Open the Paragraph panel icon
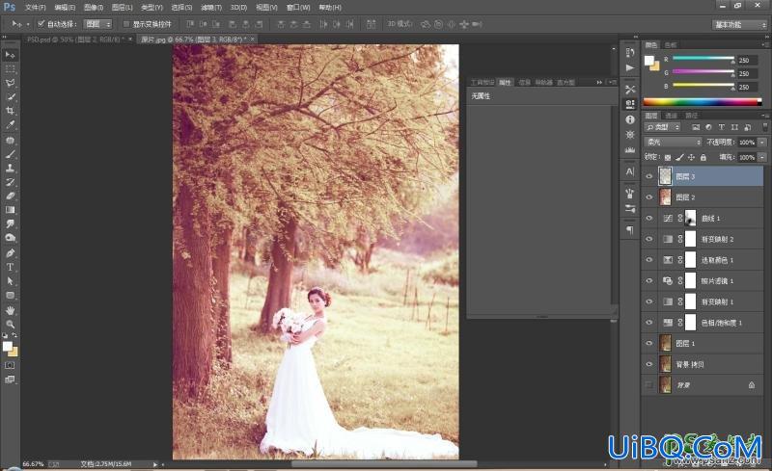Image resolution: width=772 pixels, height=471 pixels. pyautogui.click(x=630, y=229)
